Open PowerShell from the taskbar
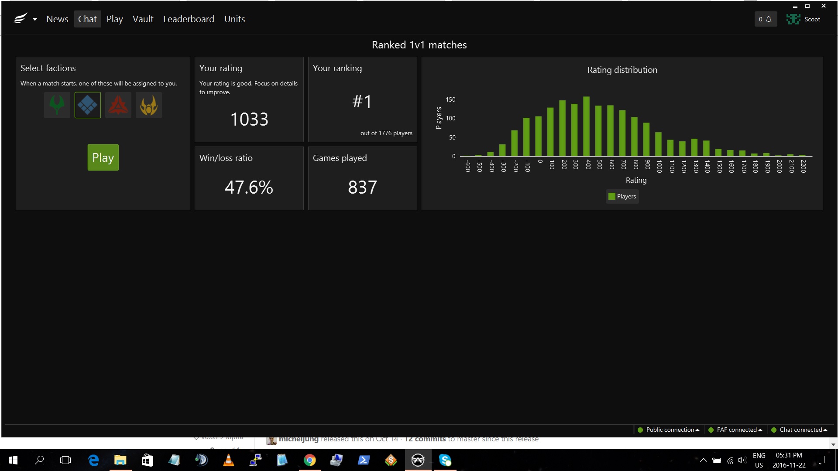This screenshot has width=838, height=471. pyautogui.click(x=364, y=460)
